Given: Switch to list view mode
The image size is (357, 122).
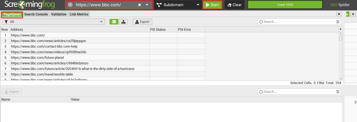Looking at the screenshot, I should click(114, 22).
